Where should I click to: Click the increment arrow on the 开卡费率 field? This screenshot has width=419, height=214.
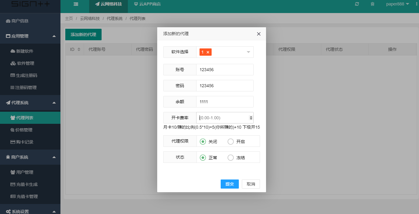tap(252, 116)
